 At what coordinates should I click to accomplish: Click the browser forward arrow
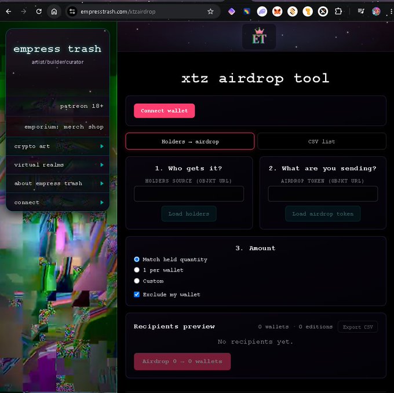[x=24, y=12]
